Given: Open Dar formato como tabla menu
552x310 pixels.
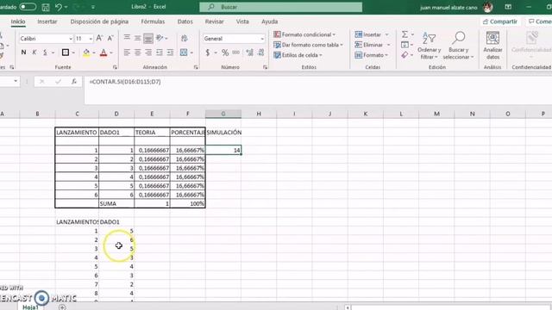Looking at the screenshot, I should tap(309, 45).
